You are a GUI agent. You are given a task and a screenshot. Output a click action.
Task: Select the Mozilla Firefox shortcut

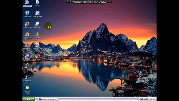[27, 25]
